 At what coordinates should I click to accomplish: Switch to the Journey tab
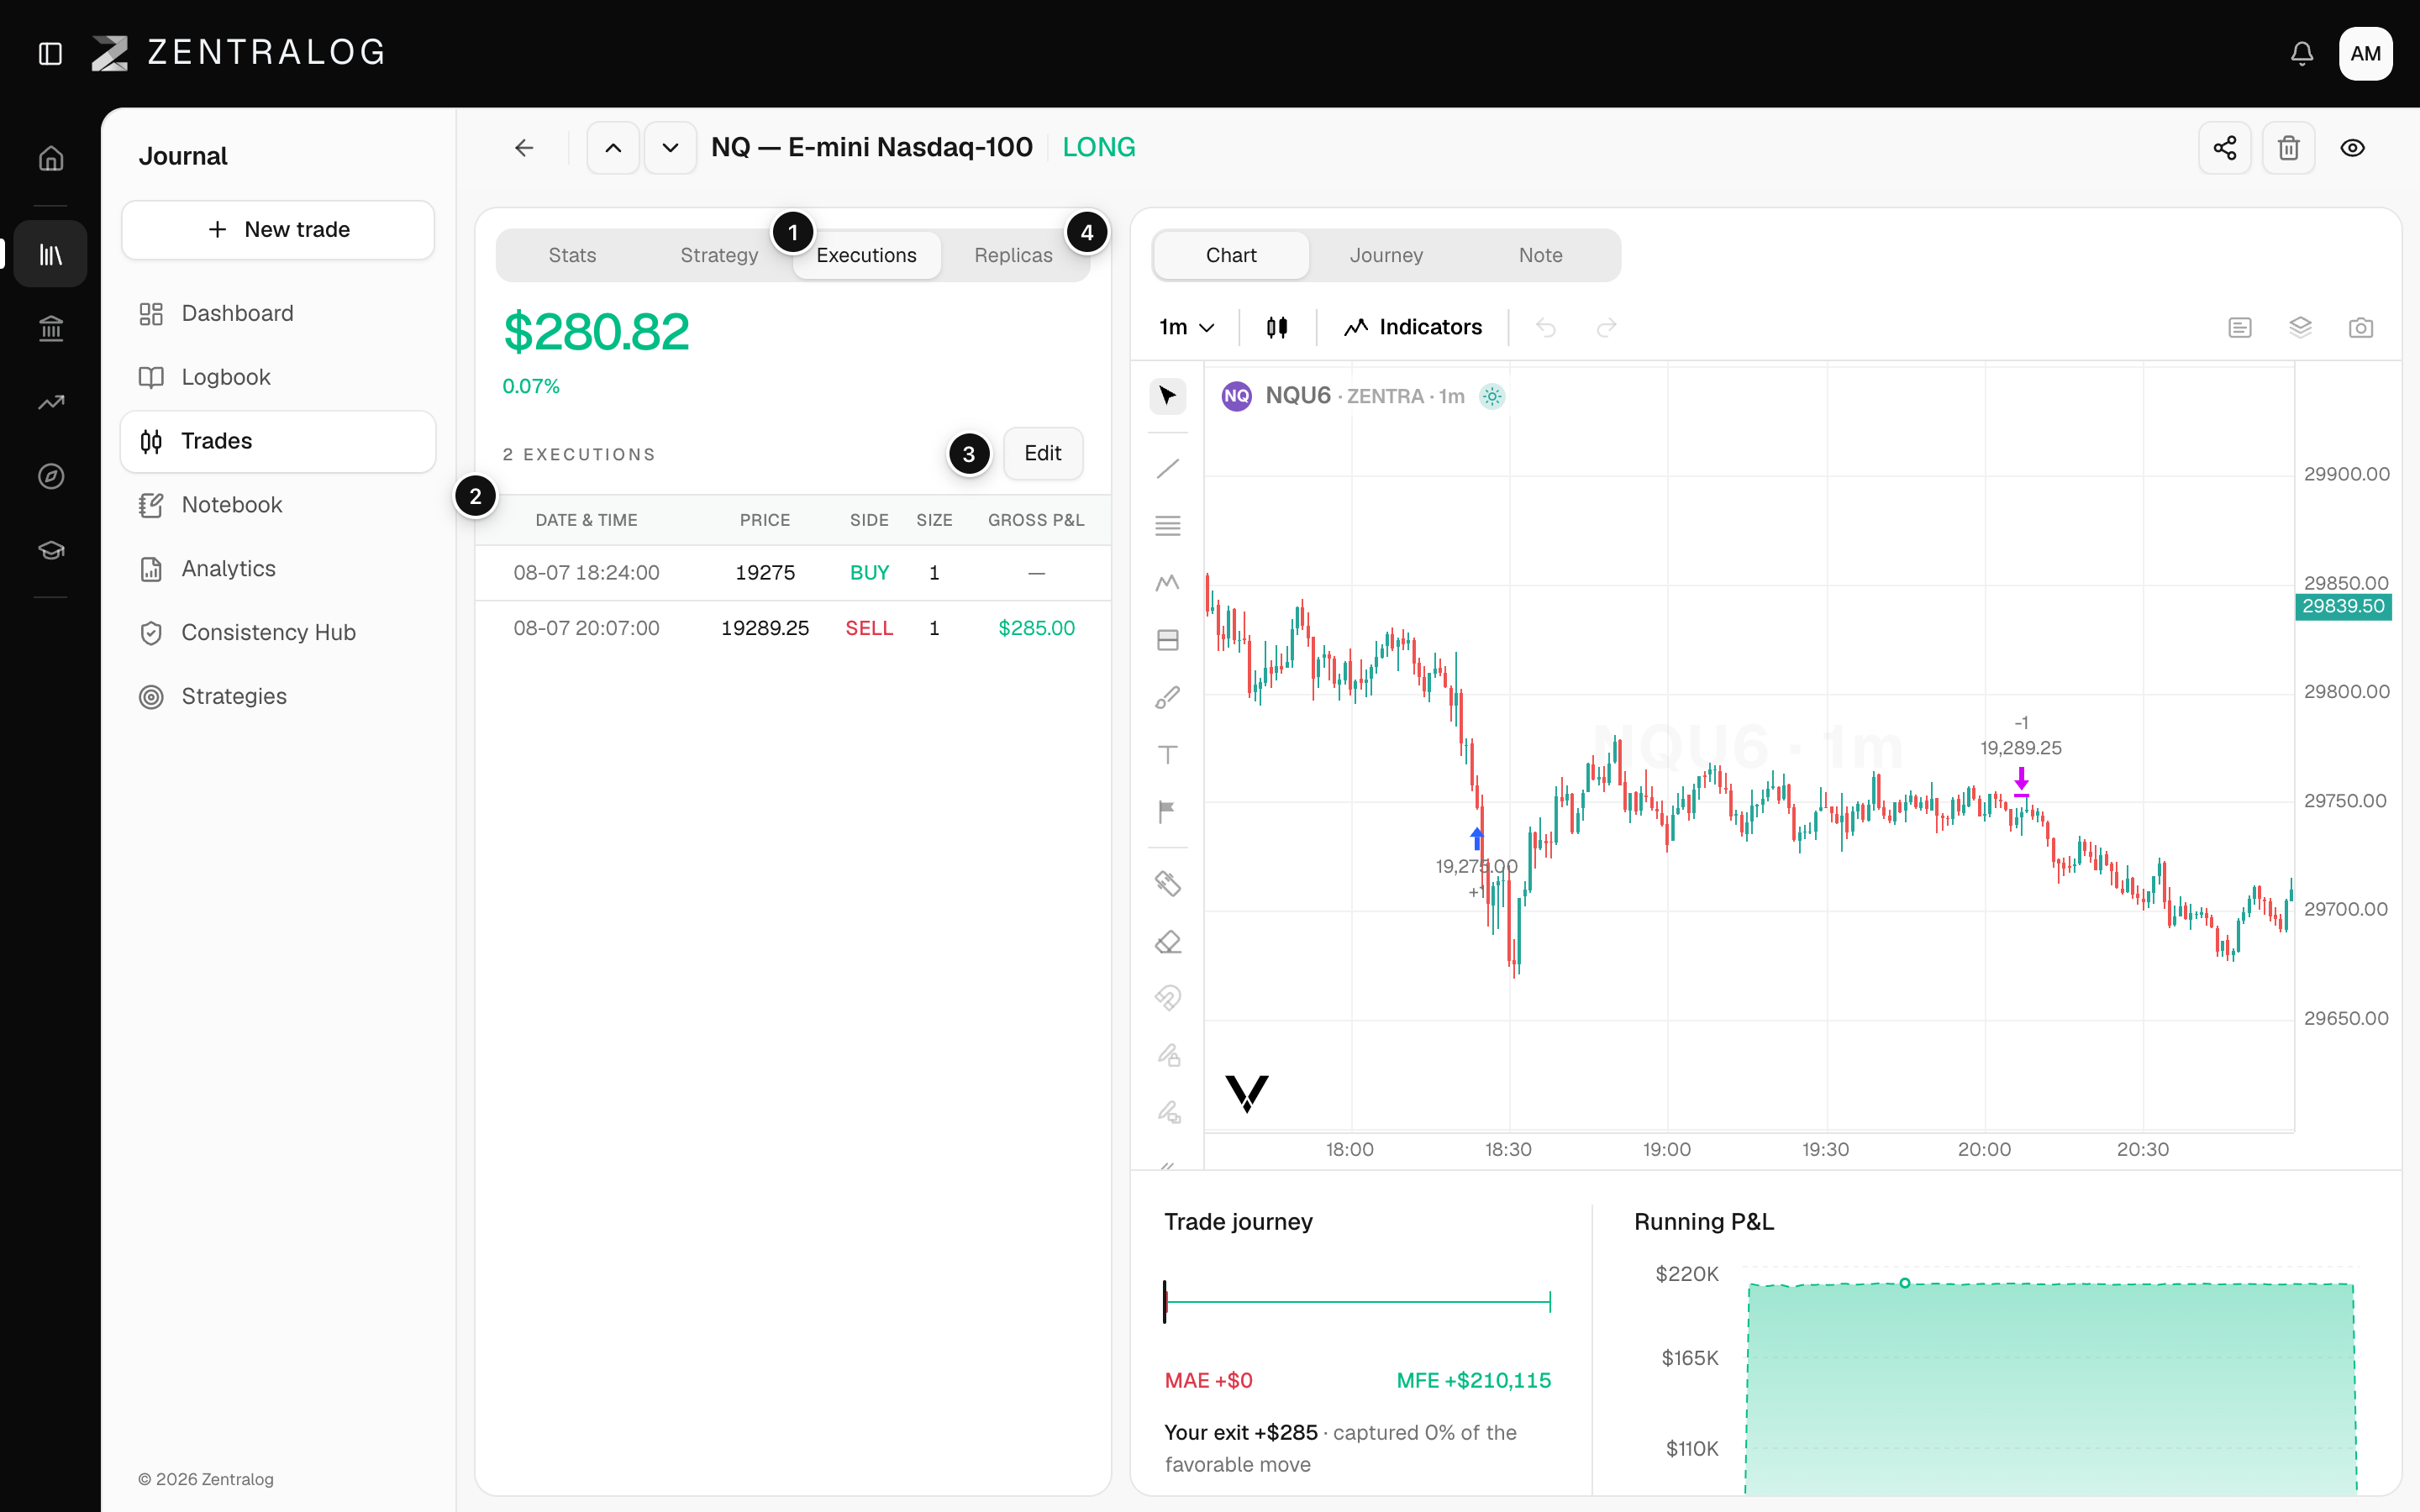(1386, 255)
